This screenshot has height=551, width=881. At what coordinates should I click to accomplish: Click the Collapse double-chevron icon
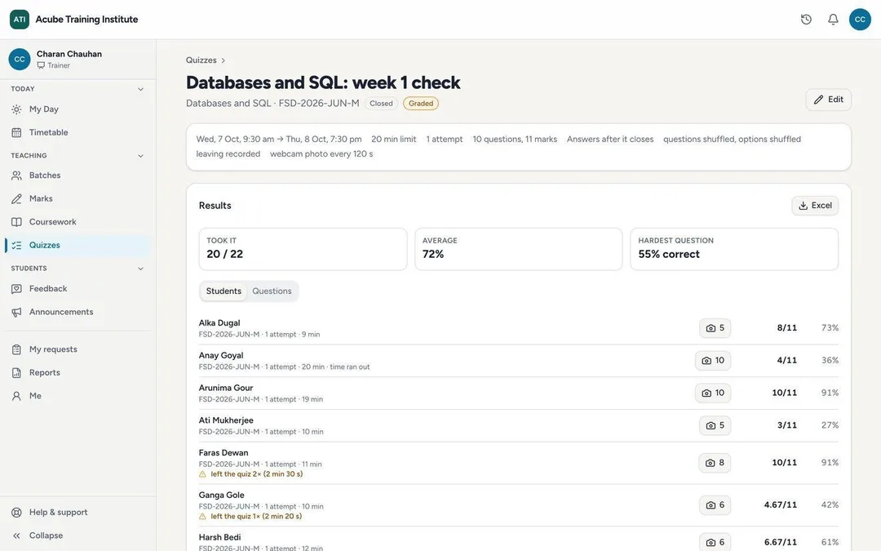17,535
